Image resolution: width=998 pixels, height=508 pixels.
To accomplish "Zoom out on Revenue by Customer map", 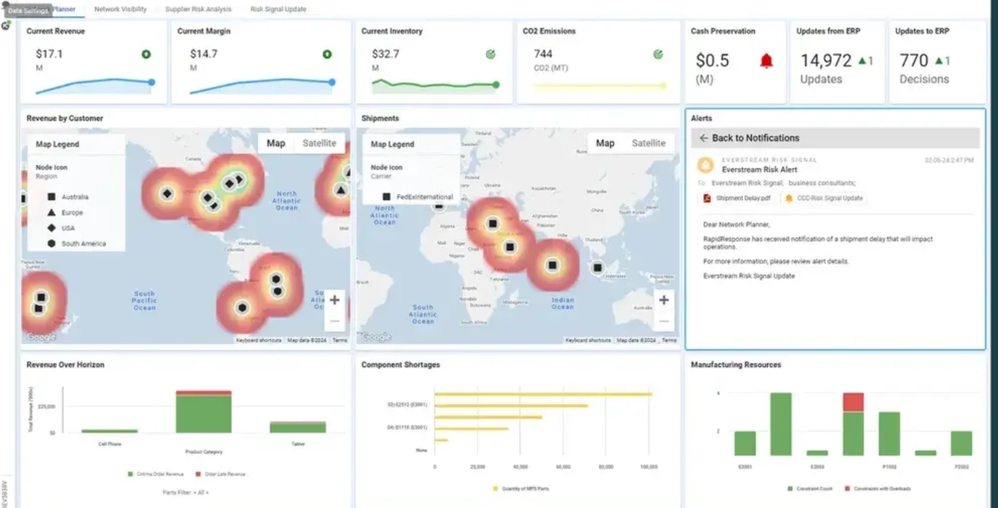I will tap(334, 320).
